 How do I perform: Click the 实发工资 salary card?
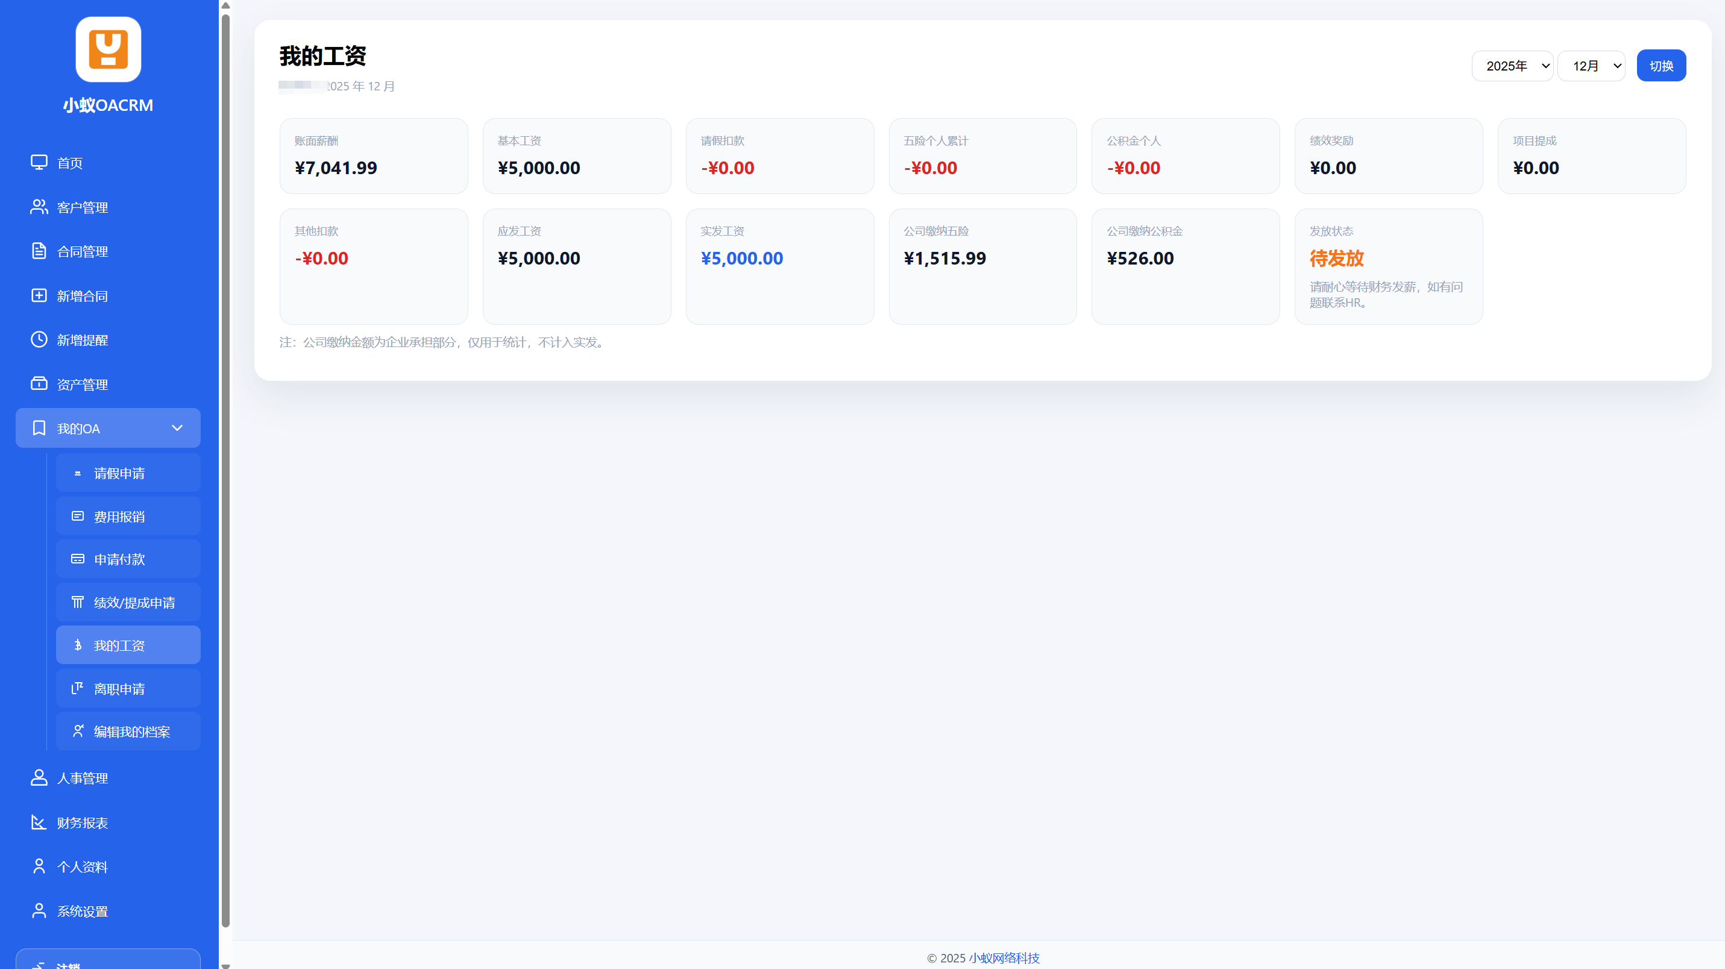pyautogui.click(x=779, y=266)
